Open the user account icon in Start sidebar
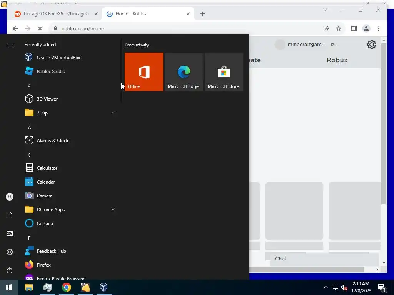 click(x=10, y=197)
